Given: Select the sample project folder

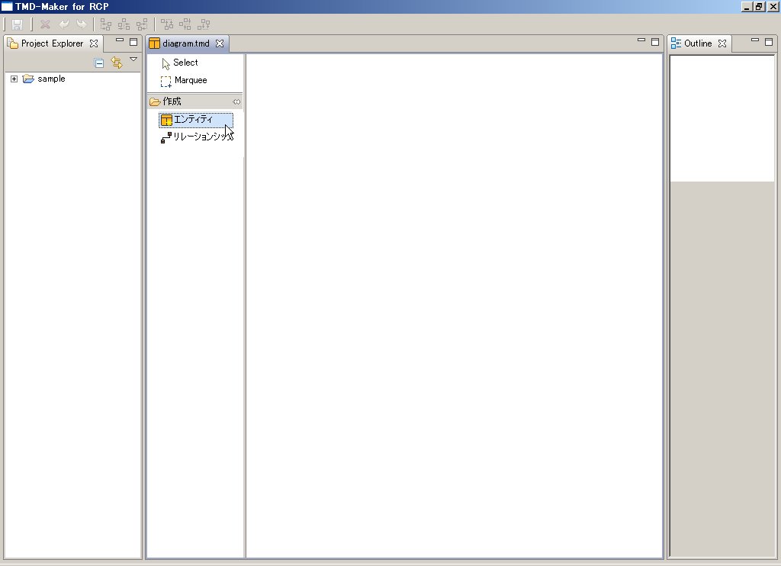Looking at the screenshot, I should 43,79.
